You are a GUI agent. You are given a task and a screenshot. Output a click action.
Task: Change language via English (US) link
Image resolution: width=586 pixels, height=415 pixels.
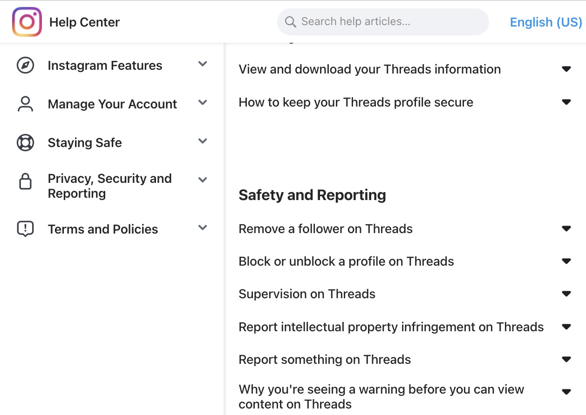pyautogui.click(x=545, y=22)
